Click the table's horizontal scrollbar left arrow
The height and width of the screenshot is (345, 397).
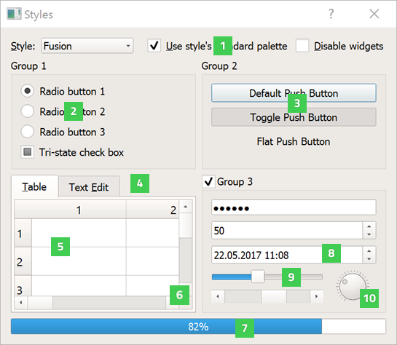21,302
